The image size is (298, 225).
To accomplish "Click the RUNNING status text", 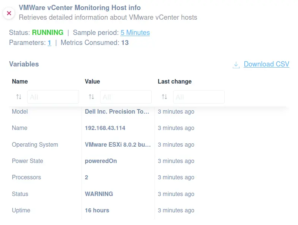I will (48, 32).
